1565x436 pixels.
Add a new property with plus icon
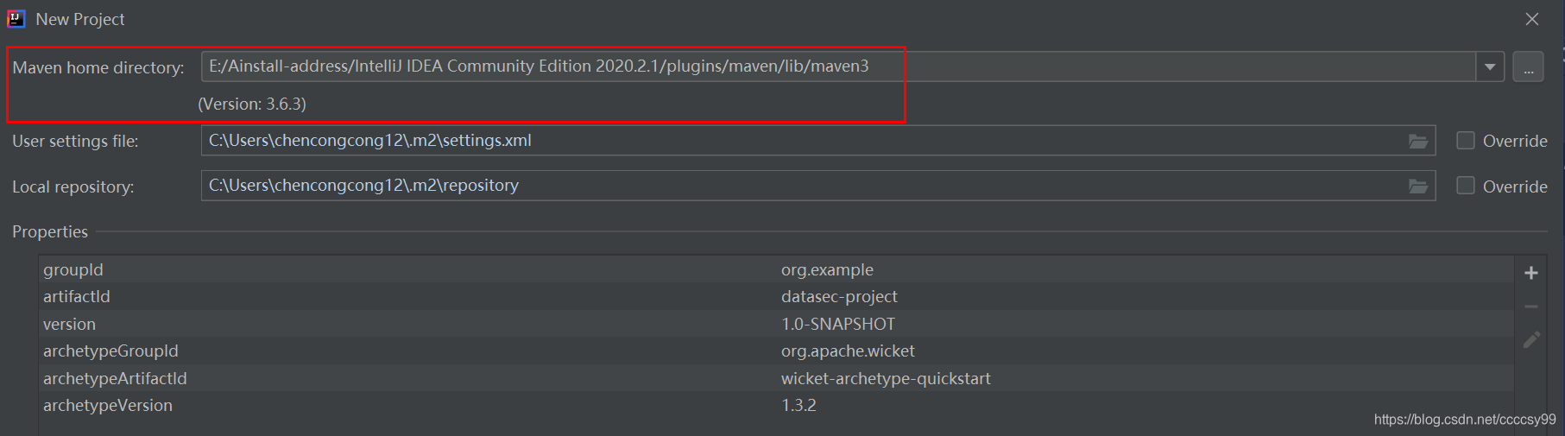(1531, 273)
